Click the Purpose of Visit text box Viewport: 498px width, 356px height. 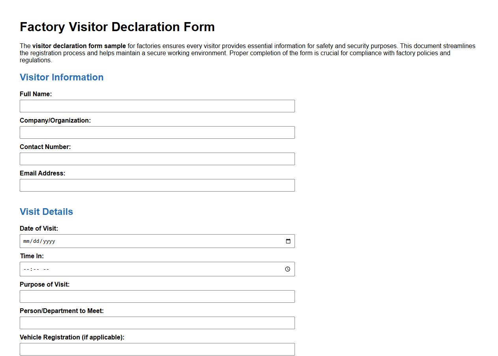click(157, 296)
